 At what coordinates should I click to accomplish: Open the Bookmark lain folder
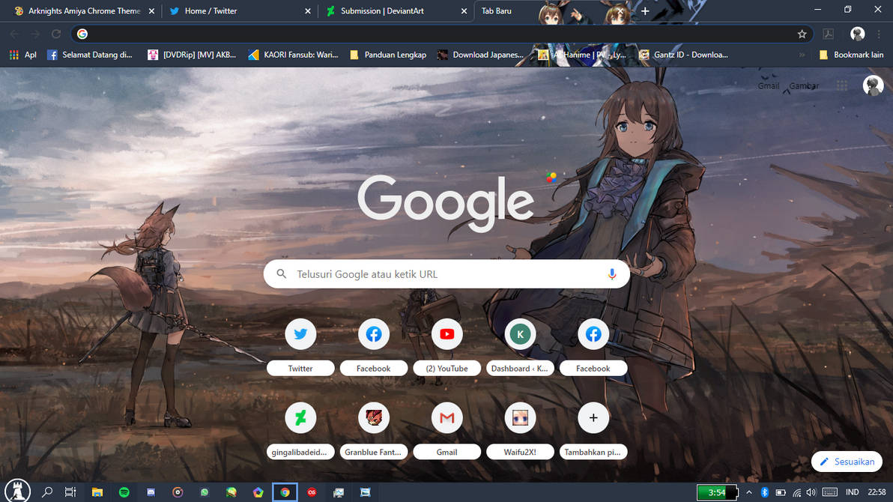click(852, 55)
